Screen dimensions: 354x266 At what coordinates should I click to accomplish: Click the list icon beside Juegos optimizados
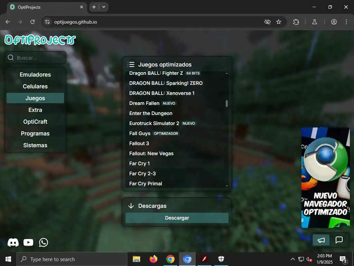click(131, 64)
